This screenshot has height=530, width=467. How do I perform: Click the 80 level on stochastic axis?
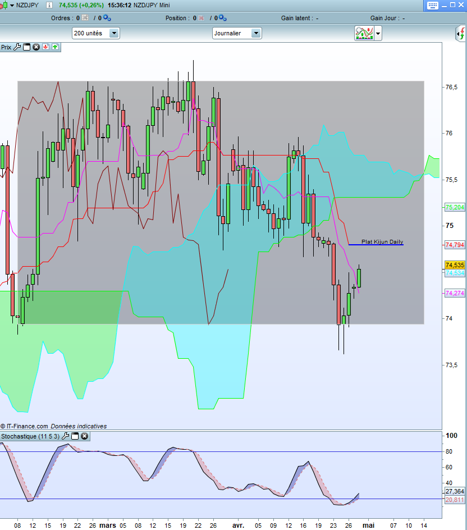point(448,451)
